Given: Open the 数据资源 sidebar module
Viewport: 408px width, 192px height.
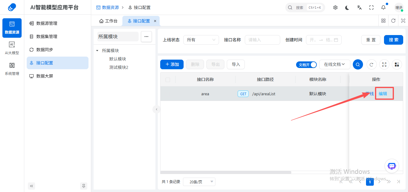Looking at the screenshot, I should pos(12,28).
